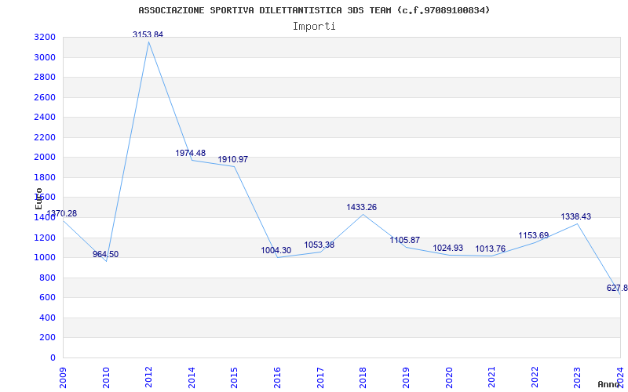Click the 1370.28 value label
This screenshot has height=392, width=628.
click(62, 213)
